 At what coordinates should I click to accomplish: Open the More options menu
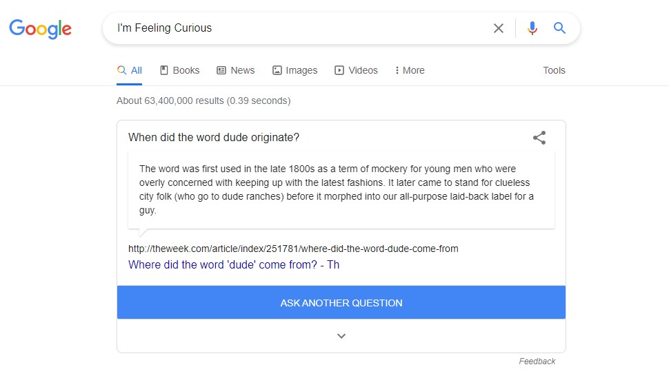click(x=410, y=70)
